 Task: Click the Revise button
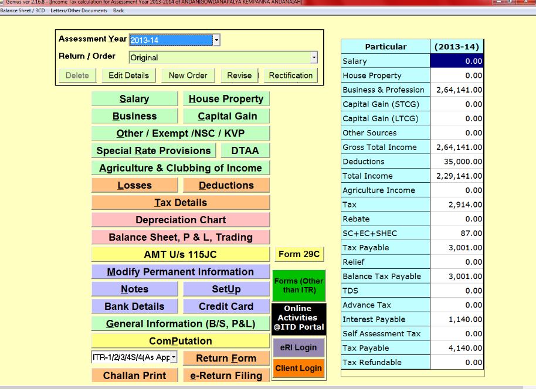coord(239,76)
